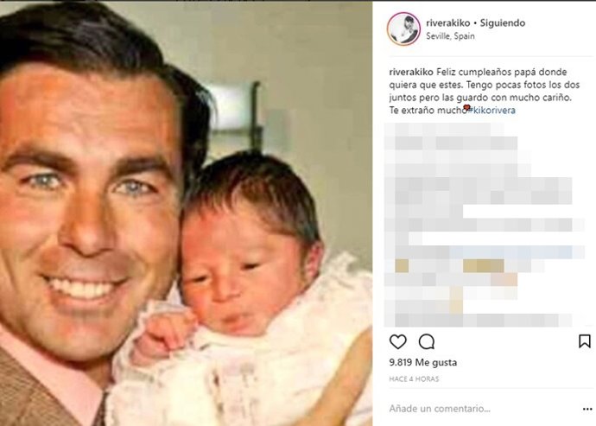
Task: Focus the Añade un comentario field
Action: 440,409
